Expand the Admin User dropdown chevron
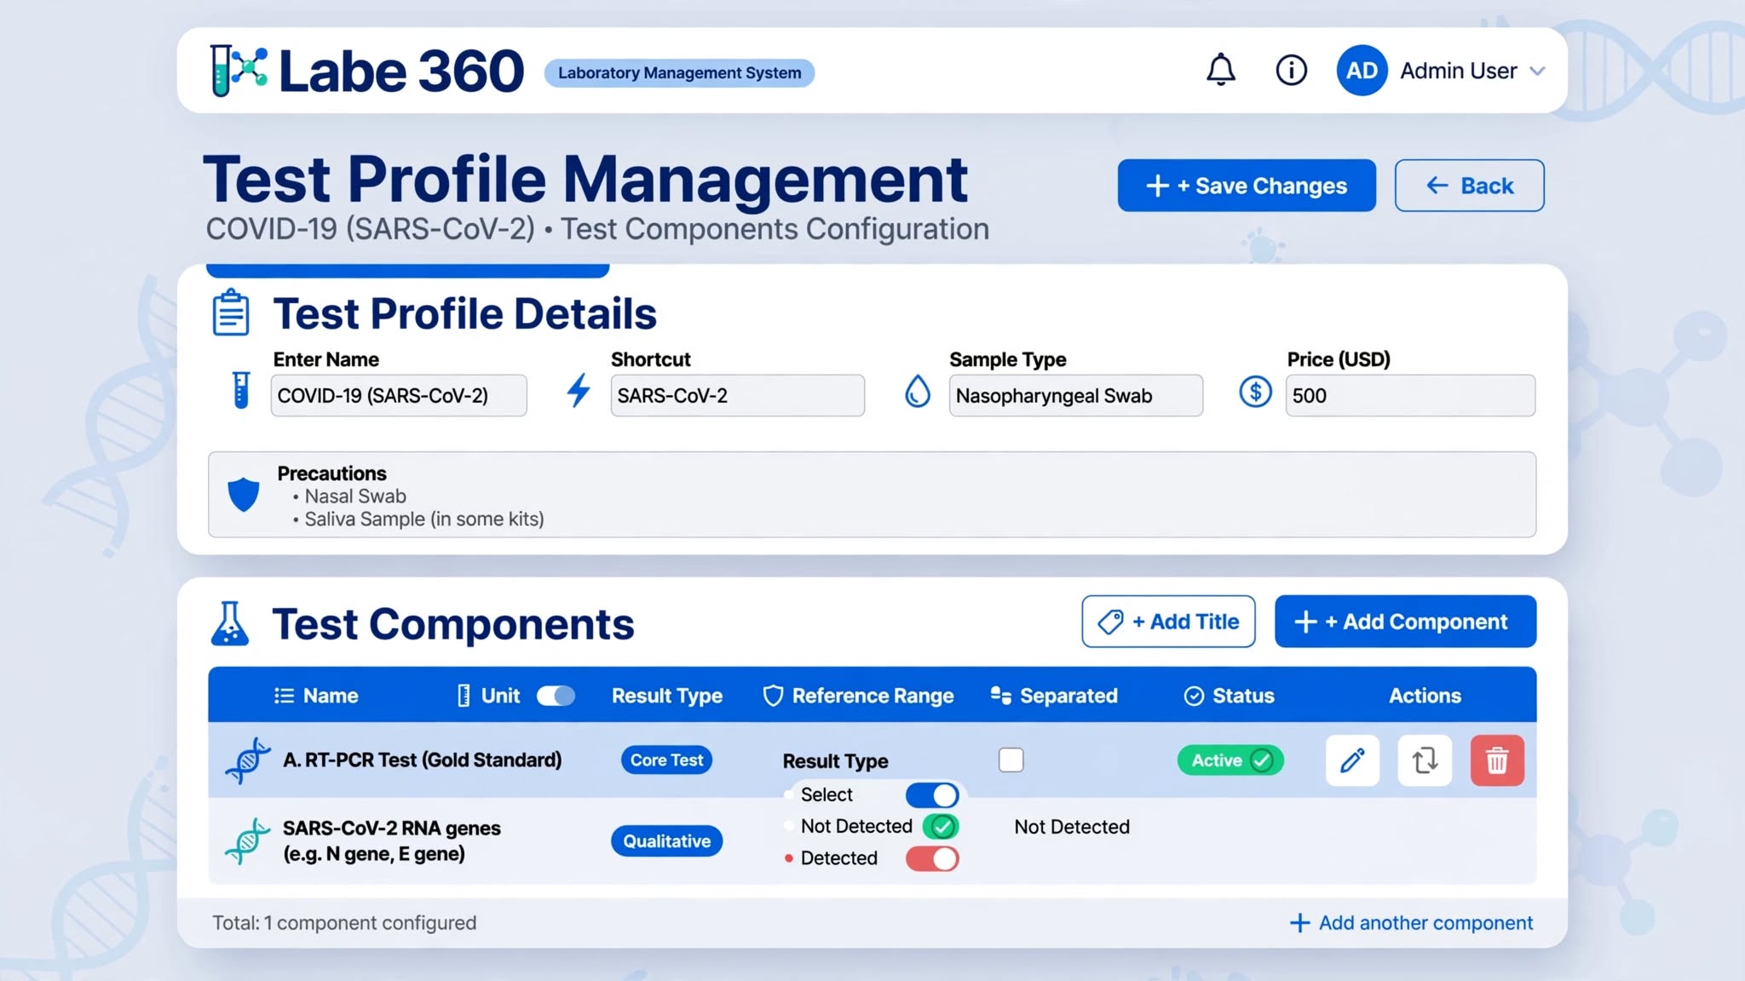This screenshot has height=981, width=1745. pos(1537,71)
